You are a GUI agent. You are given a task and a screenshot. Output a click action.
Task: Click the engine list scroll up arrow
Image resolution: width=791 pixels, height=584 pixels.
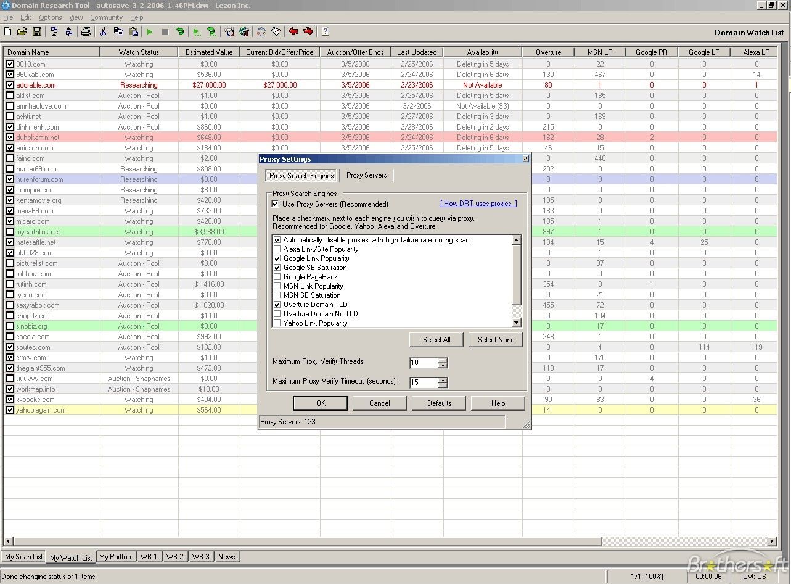pos(517,240)
